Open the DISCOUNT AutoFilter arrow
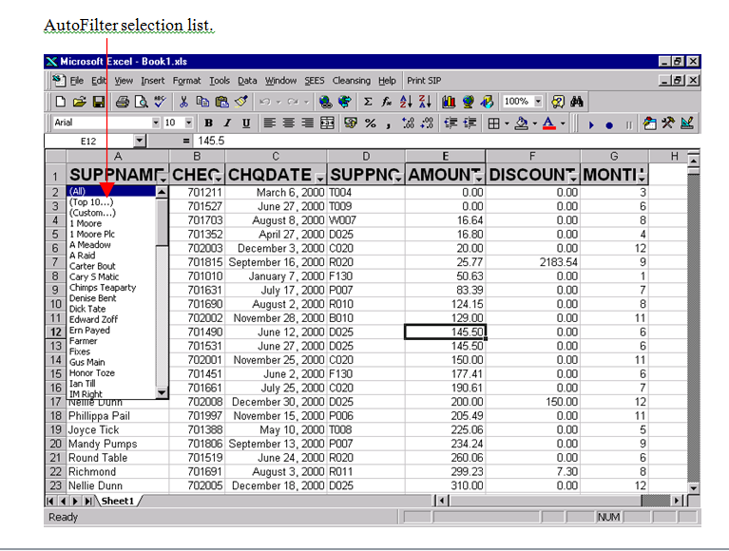Viewport: 729px width, 551px height. click(x=574, y=179)
